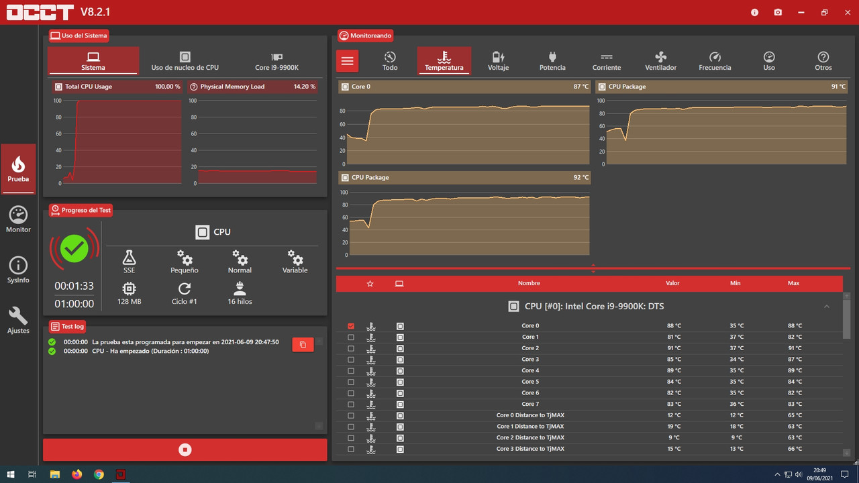
Task: Click the Task View taskbar button
Action: [32, 474]
